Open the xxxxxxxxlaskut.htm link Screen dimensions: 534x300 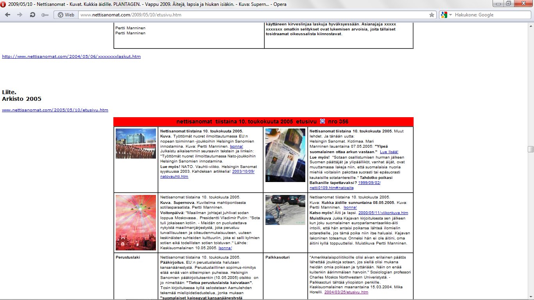click(x=71, y=56)
